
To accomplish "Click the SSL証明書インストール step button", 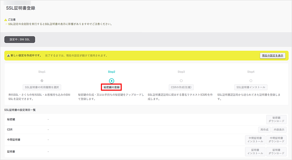I will pyautogui.click(x=251, y=87).
